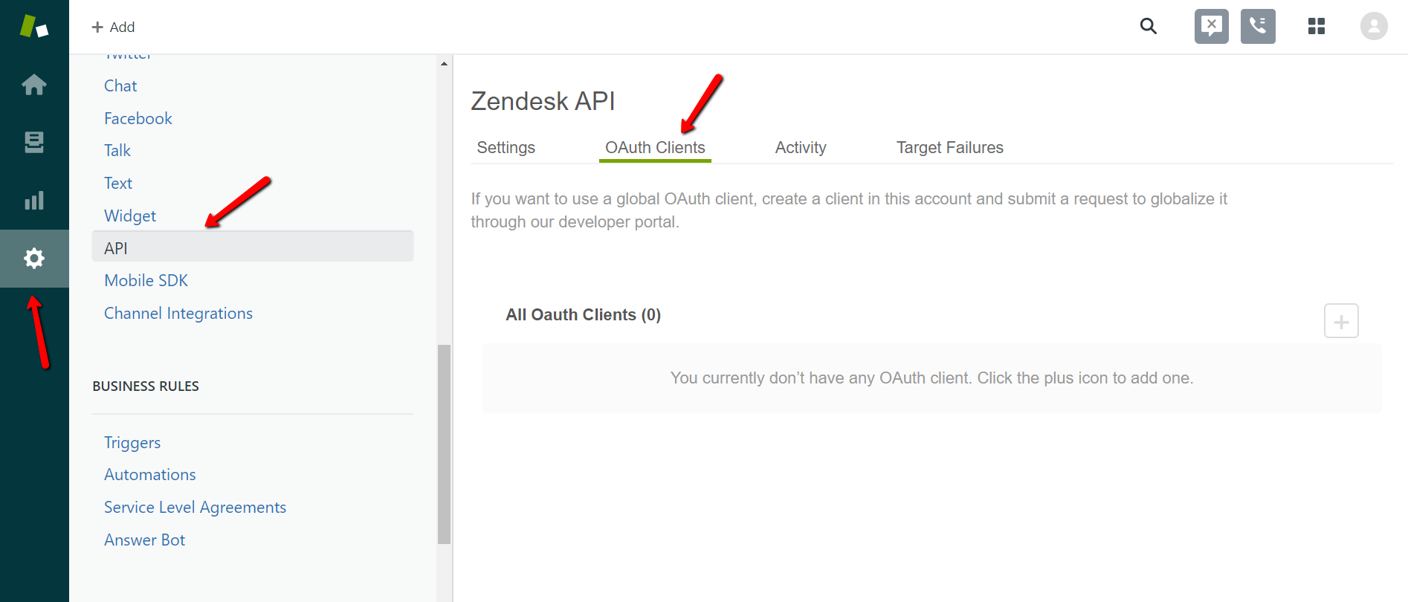Switch to the Activity tab
1408x602 pixels.
801,147
